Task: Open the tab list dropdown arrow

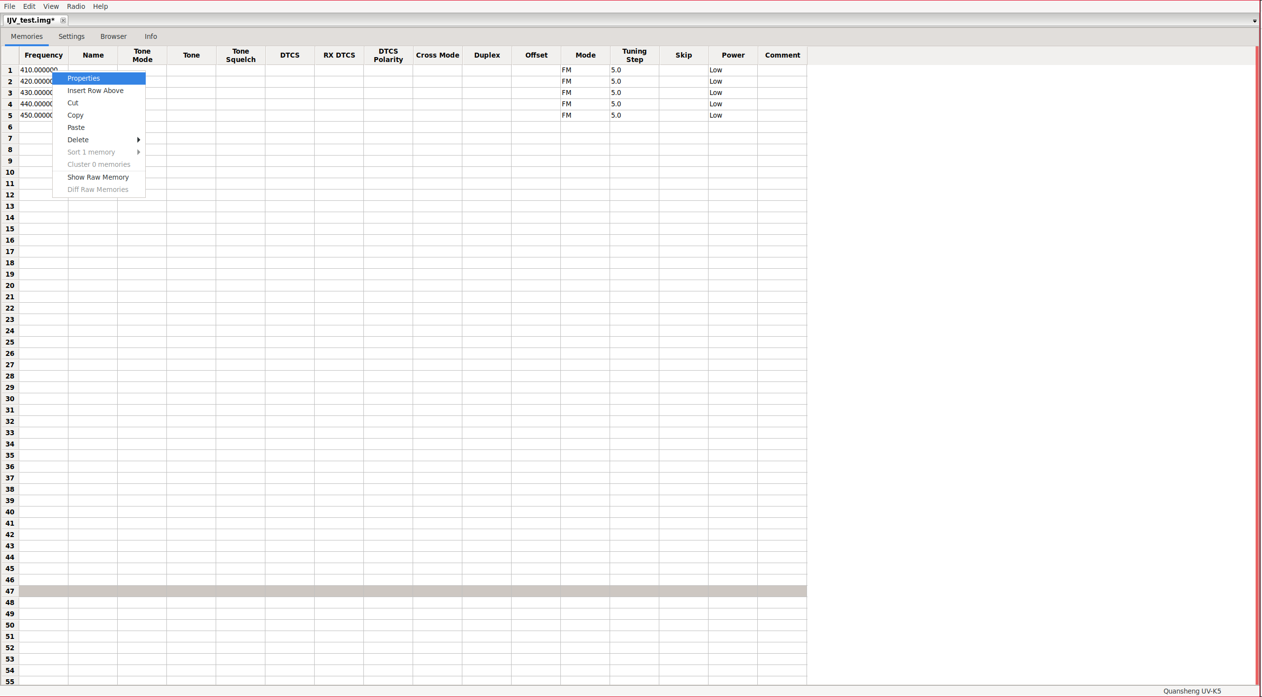Action: click(x=1254, y=21)
